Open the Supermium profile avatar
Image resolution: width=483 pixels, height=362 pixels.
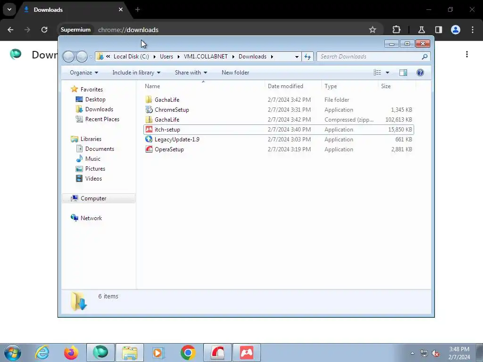click(x=456, y=30)
